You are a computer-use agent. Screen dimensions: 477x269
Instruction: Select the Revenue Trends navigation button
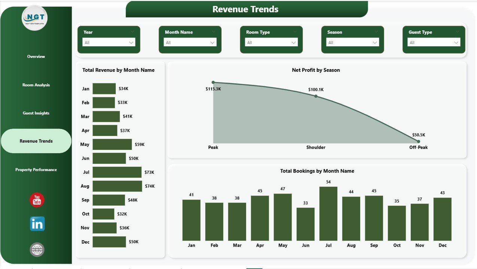[x=36, y=141]
